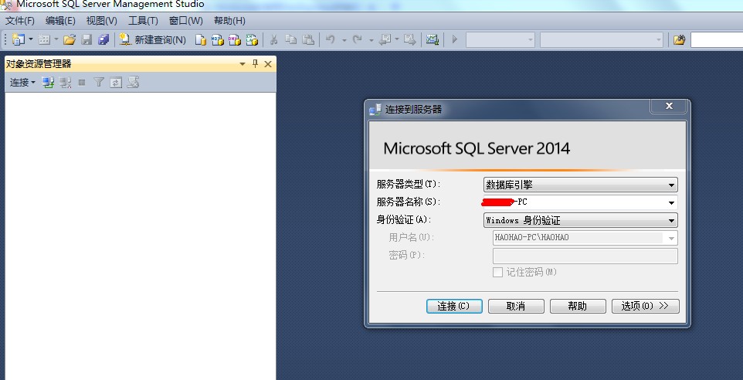743x380 pixels.
Task: Toggle auto-hide pin on 对象资源管理器 panel
Action: [255, 64]
